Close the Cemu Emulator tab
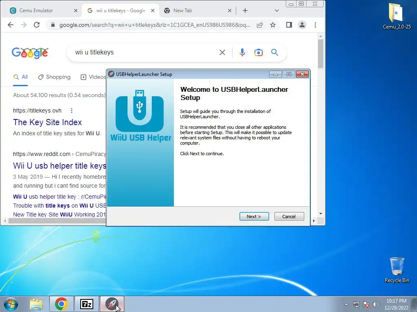417x312 pixels. 75,11
